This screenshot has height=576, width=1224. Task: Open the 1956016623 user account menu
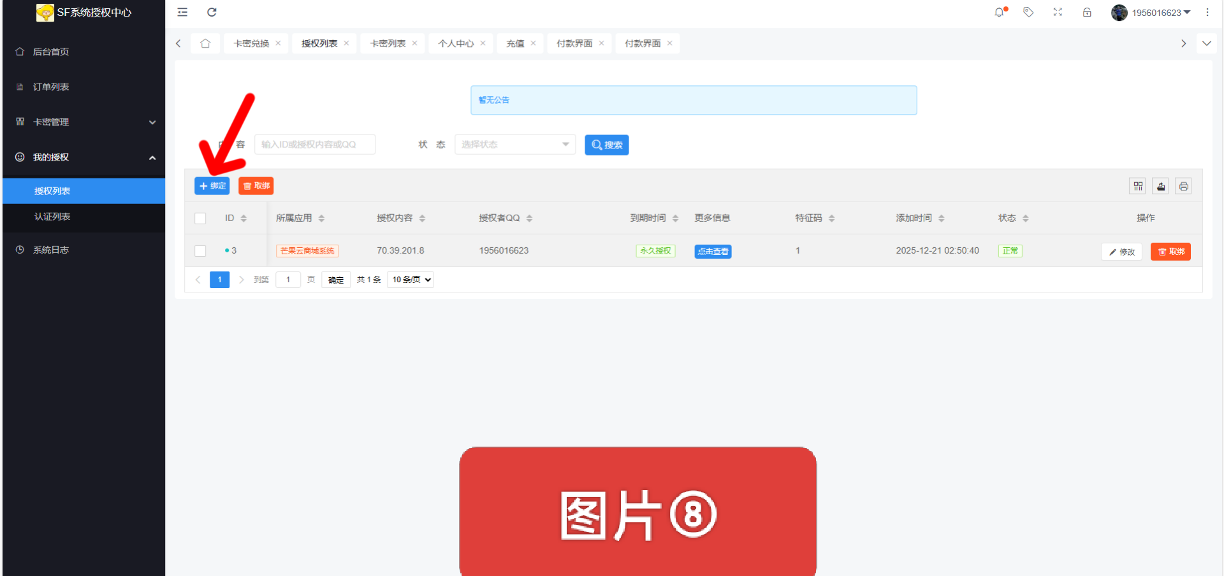(1151, 13)
